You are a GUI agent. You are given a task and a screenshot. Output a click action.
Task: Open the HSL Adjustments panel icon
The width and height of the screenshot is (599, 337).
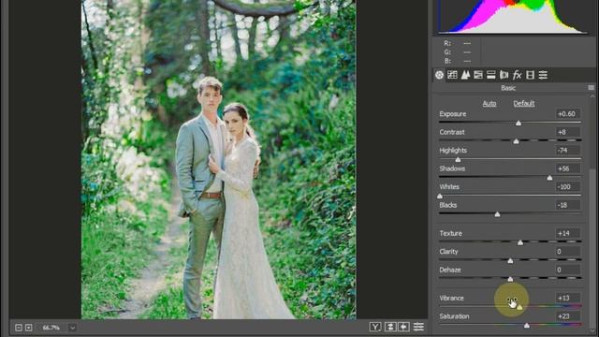click(x=478, y=75)
